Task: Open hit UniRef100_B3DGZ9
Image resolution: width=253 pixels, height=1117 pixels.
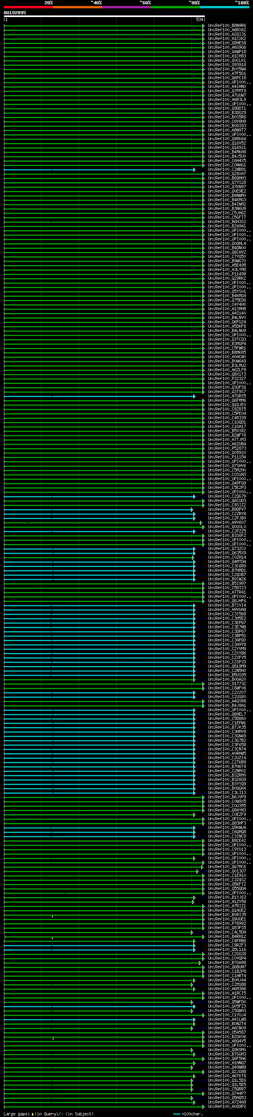Action: point(227,113)
